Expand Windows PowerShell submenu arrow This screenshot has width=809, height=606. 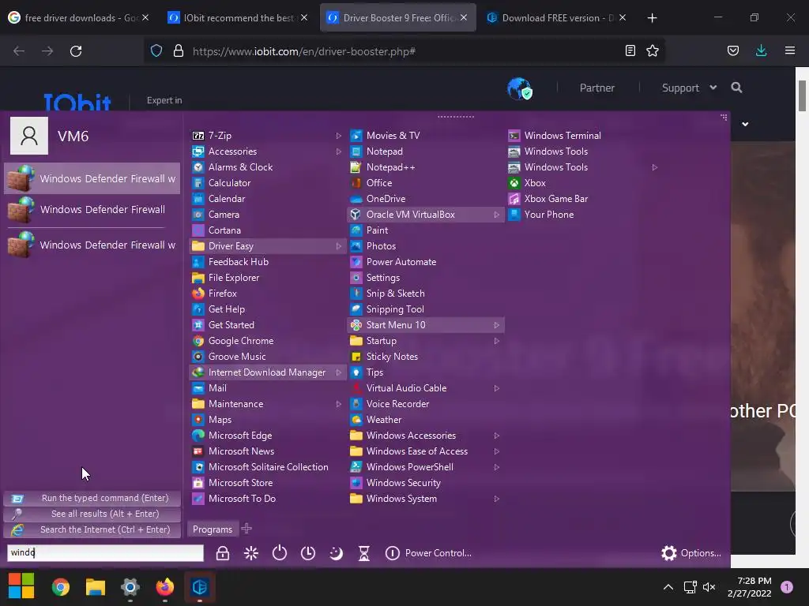coord(496,467)
